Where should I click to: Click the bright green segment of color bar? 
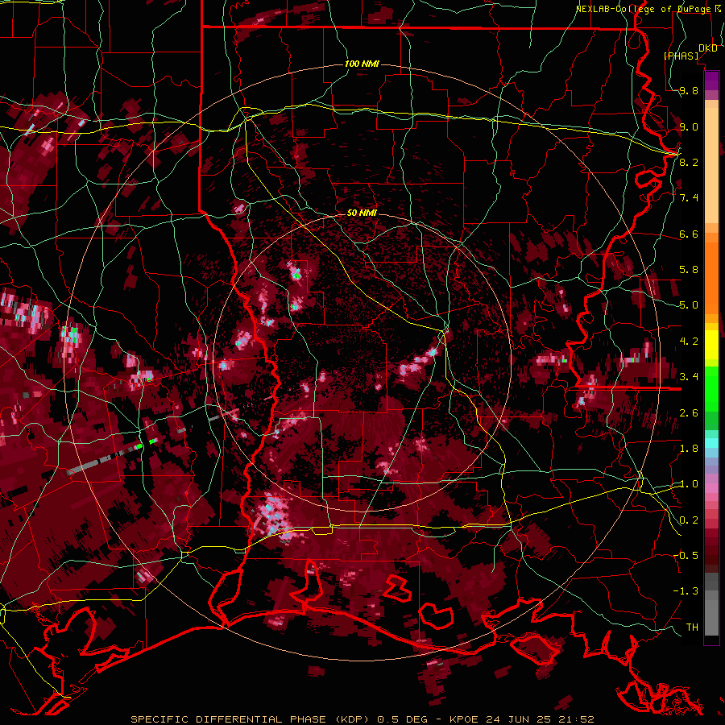tap(711, 389)
